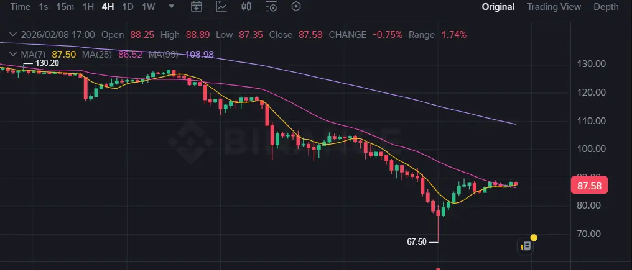
Task: Switch to the Trading View tab
Action: 554,7
